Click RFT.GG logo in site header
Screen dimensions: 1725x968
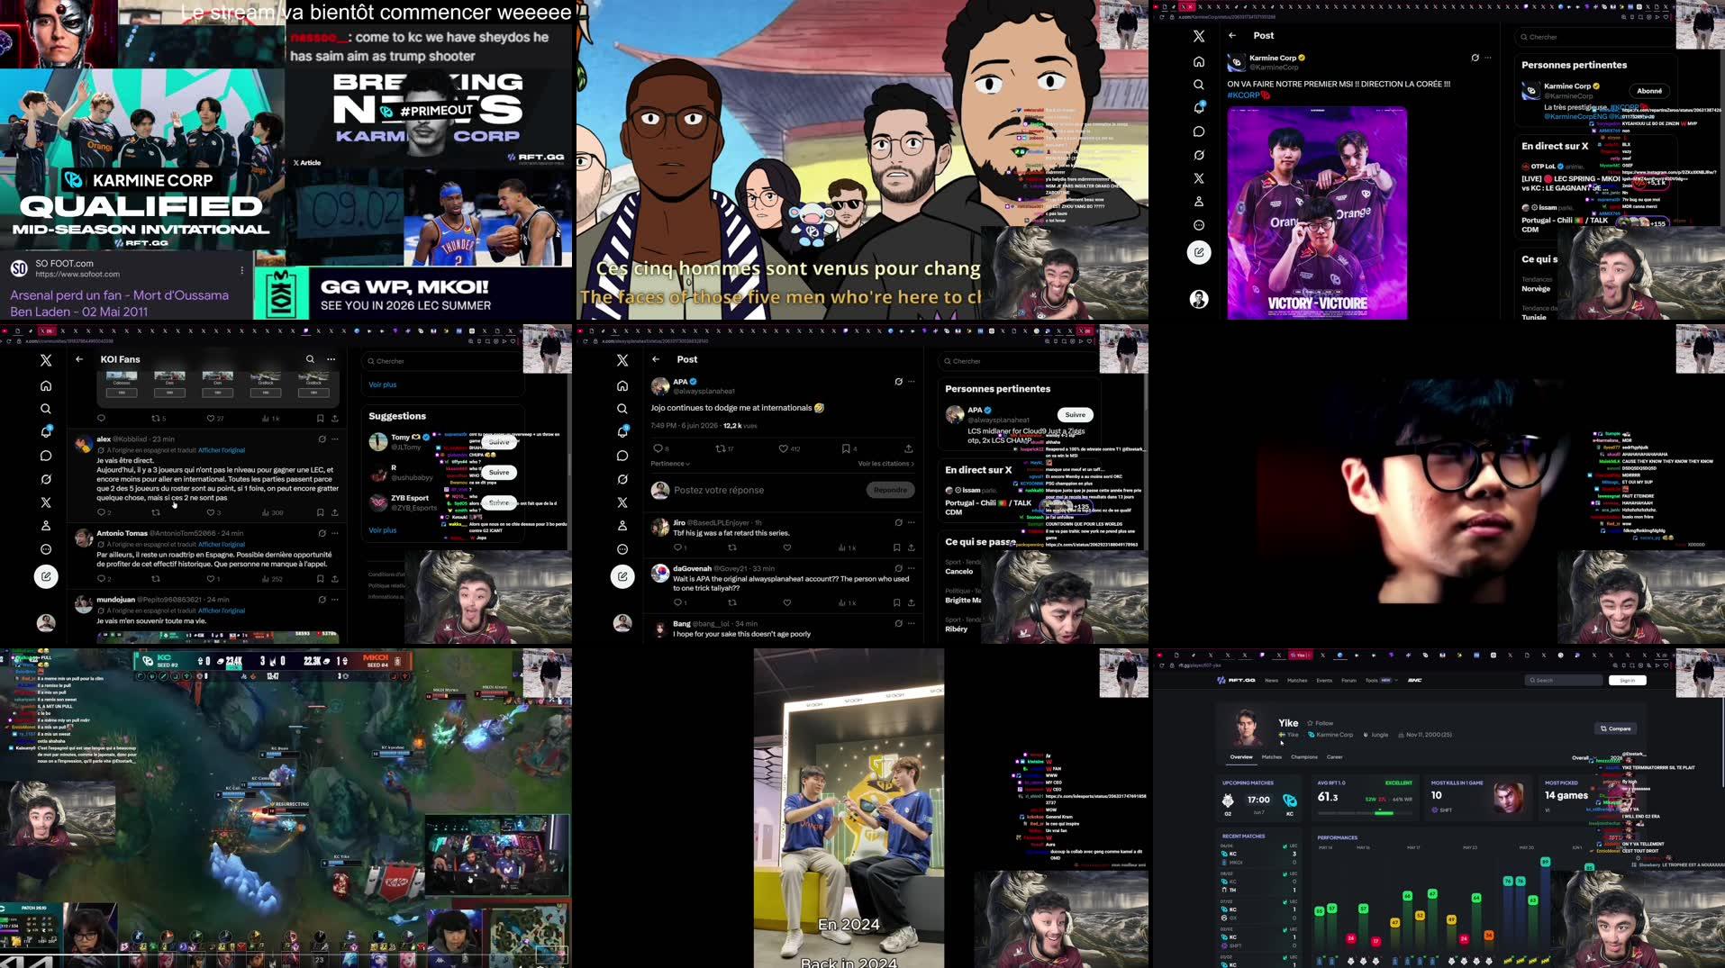click(1236, 681)
